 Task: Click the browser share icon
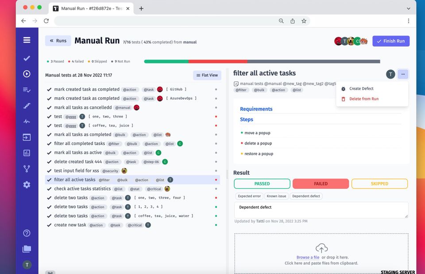pyautogui.click(x=293, y=21)
